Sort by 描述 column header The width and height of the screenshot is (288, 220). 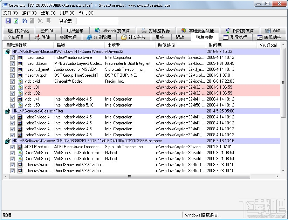[79, 45]
